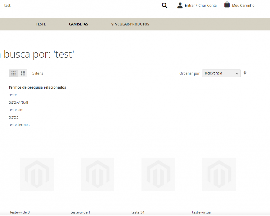This screenshot has height=216, width=270.
Task: Click related term 'teste sim'
Action: tap(16, 110)
